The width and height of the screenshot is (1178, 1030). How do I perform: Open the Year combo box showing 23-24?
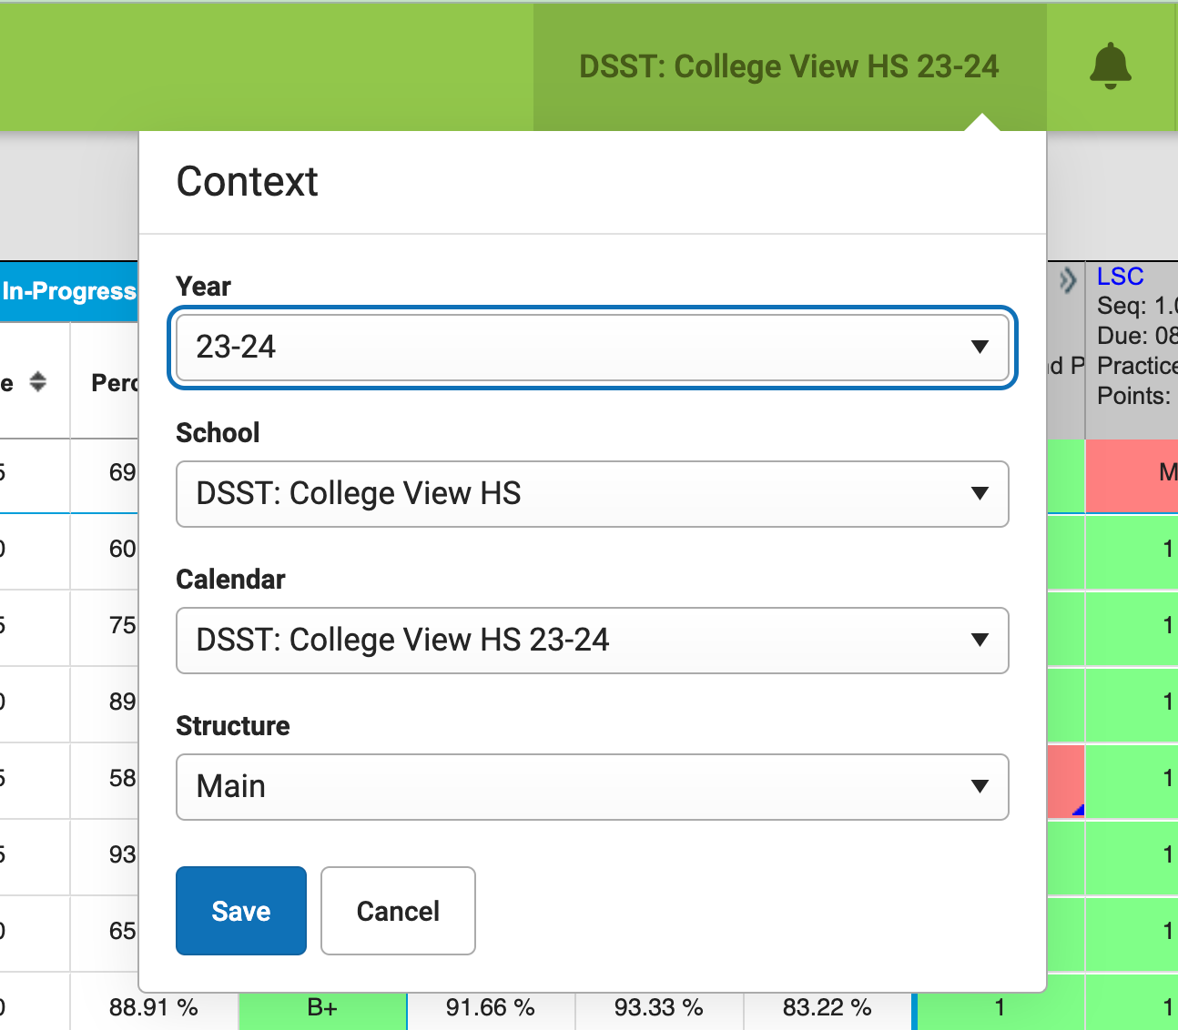(592, 348)
